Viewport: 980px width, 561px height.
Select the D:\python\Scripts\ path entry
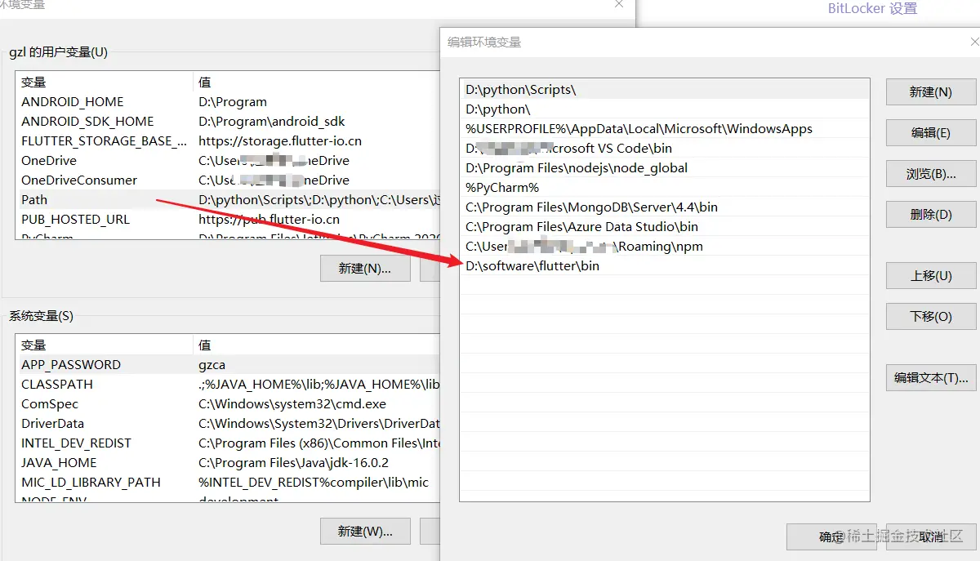[664, 90]
